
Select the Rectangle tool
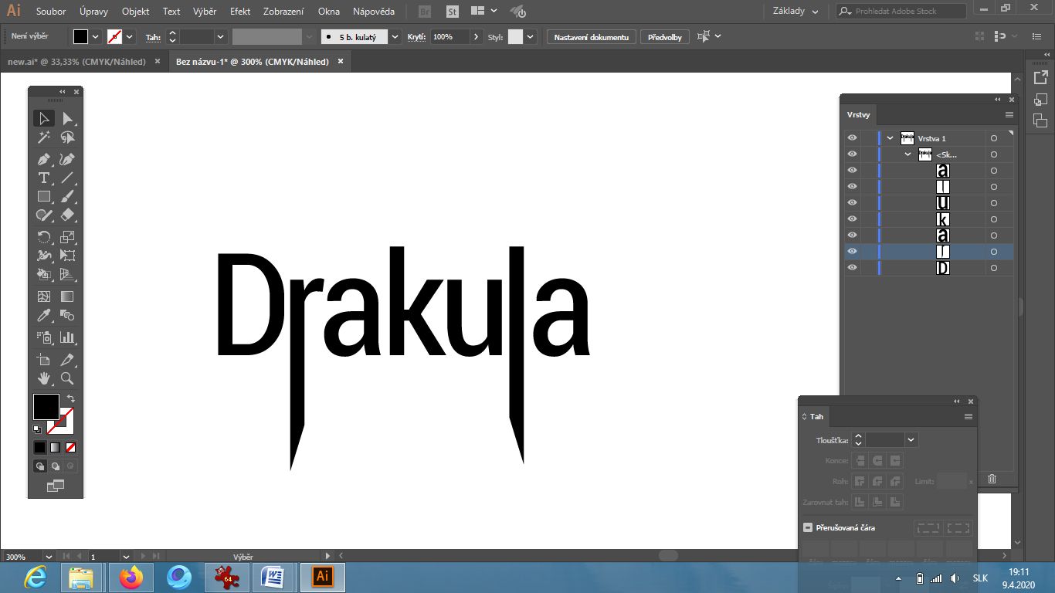click(44, 197)
